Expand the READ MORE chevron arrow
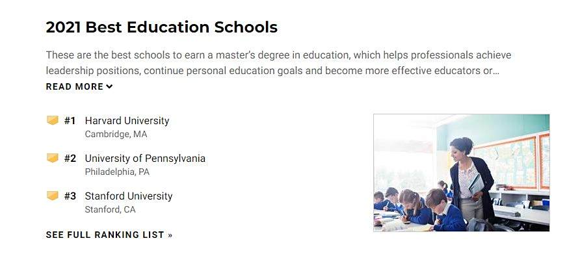 click(x=109, y=86)
